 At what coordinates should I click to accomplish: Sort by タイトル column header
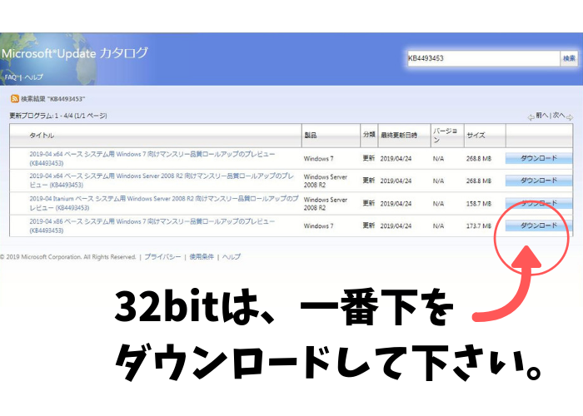coord(42,136)
